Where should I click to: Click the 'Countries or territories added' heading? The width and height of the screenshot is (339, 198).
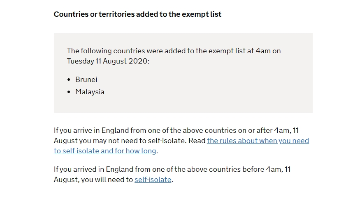click(x=137, y=14)
